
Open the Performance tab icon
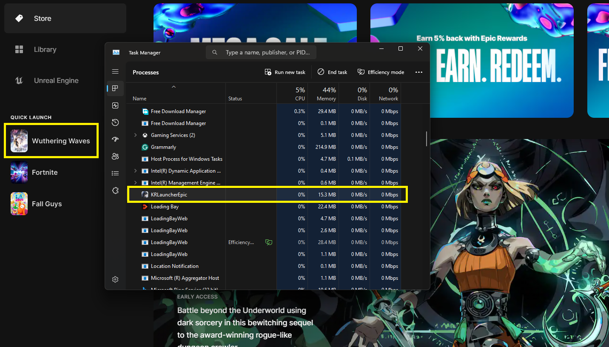[x=115, y=105]
